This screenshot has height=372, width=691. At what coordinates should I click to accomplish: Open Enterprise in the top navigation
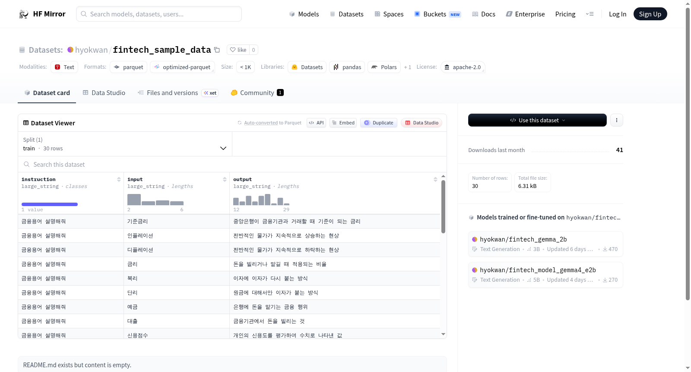[526, 14]
